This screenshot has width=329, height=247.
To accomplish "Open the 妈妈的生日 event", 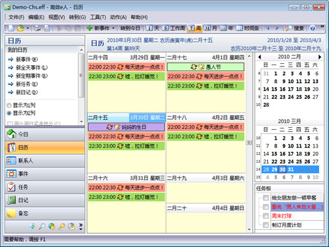I will (x=126, y=127).
